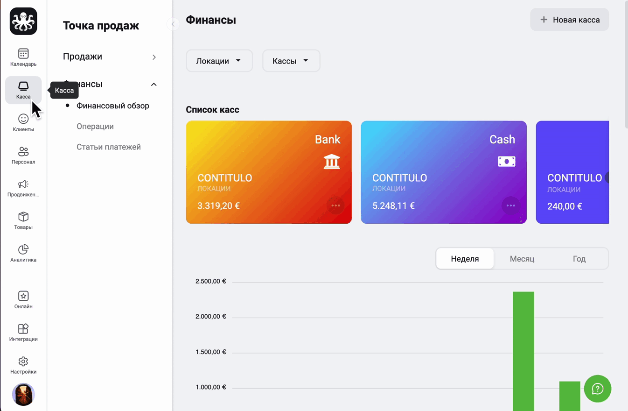This screenshot has height=411, width=628.
Task: Open the Интеграции icon
Action: pos(23,333)
